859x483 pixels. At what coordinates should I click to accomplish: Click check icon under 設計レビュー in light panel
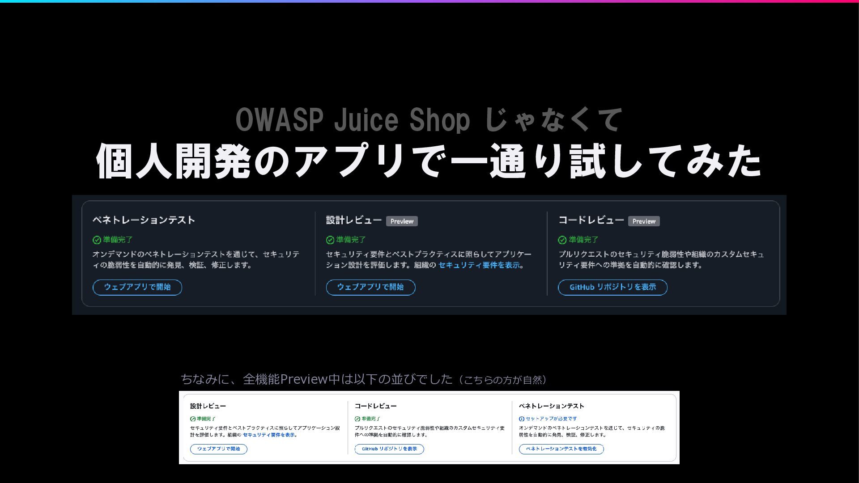193,419
